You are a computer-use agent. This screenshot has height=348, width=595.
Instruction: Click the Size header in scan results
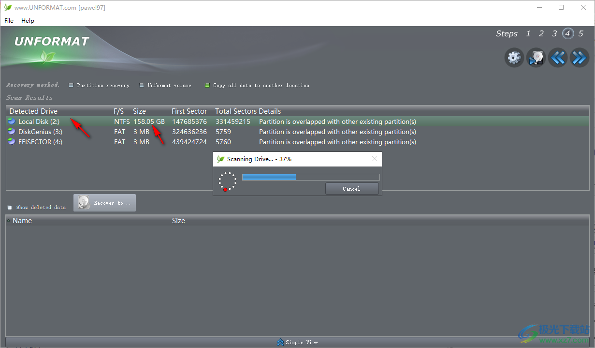point(139,111)
